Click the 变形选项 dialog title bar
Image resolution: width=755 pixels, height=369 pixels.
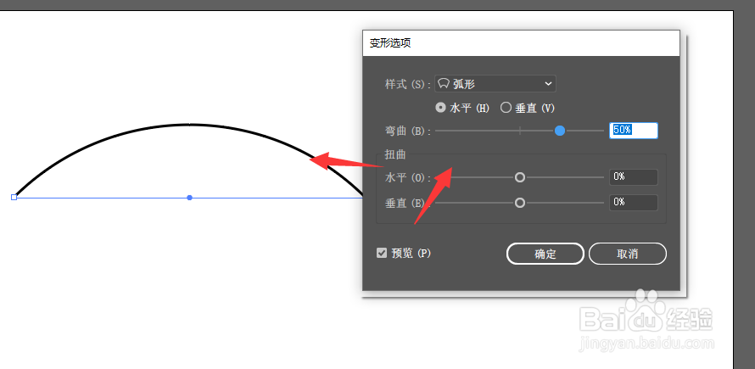(x=521, y=43)
